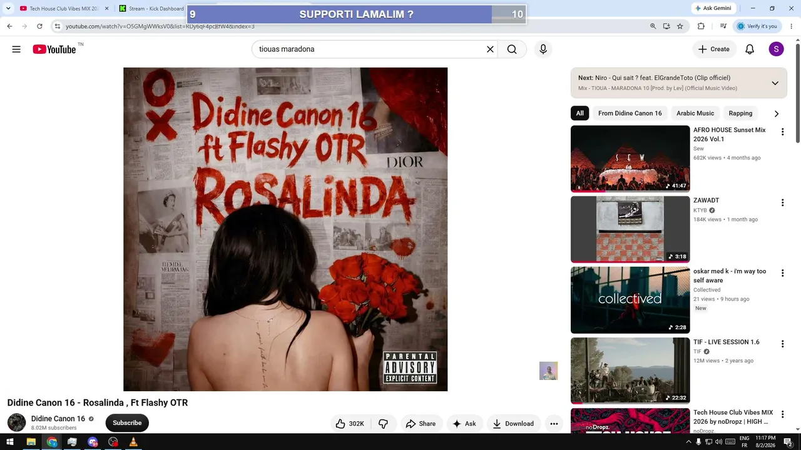Screen dimensions: 801x450
Task: Expand the Next playlist panel chevron
Action: tap(775, 83)
